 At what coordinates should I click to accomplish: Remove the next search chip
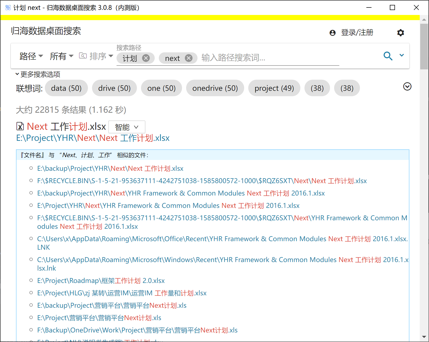pos(189,58)
